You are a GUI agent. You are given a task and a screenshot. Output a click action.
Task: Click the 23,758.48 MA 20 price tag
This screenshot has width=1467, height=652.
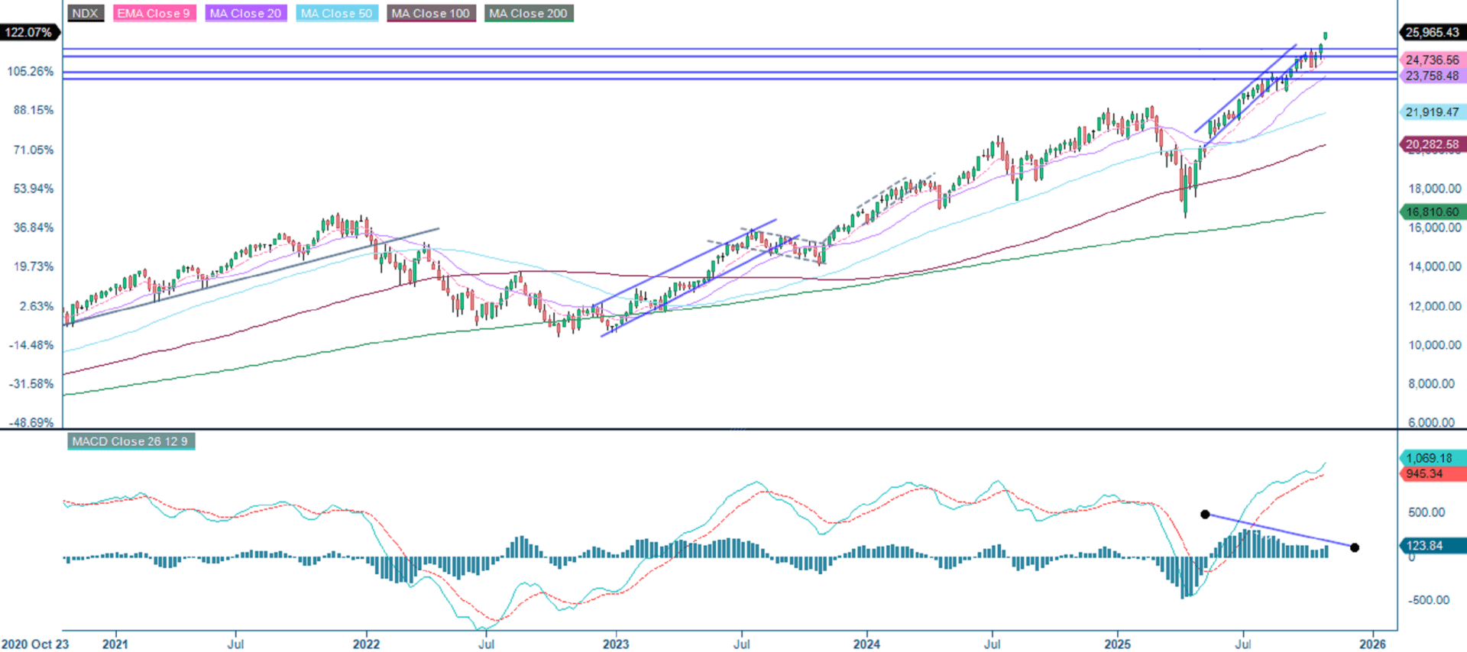(x=1433, y=76)
